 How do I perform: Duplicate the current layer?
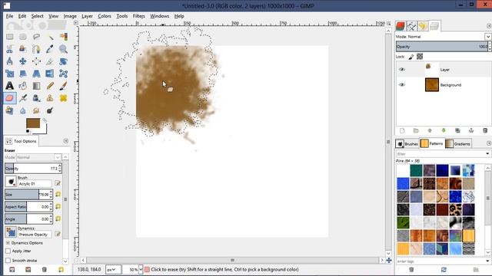point(457,130)
